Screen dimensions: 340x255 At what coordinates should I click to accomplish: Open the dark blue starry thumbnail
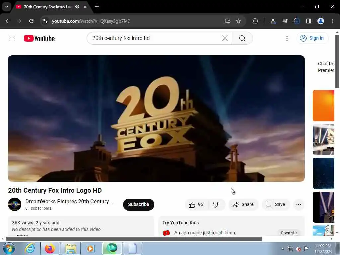(323, 173)
